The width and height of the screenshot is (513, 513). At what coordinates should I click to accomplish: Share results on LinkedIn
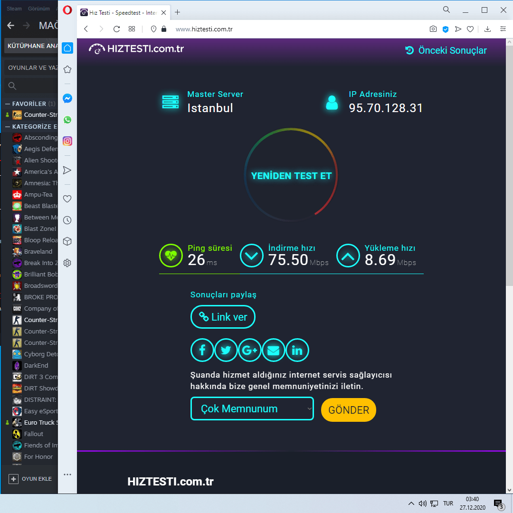(x=297, y=350)
